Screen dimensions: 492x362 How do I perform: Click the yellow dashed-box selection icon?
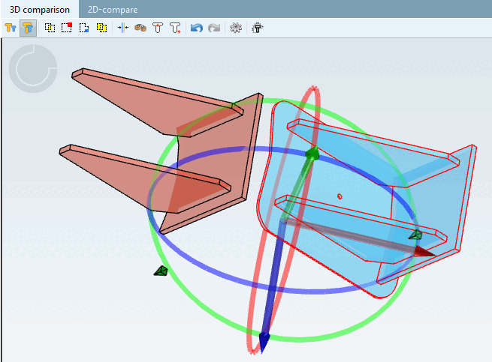[50, 28]
